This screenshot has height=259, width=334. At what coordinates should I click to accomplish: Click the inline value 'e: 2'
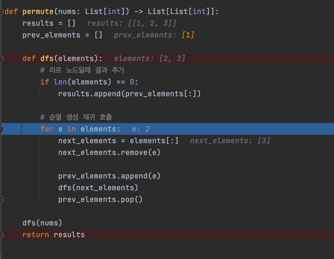pyautogui.click(x=141, y=129)
